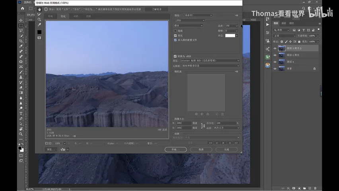Viewport: 339px width, 191px height.
Task: Open the 品质 100 quality dropdown arrow
Action: click(x=237, y=26)
